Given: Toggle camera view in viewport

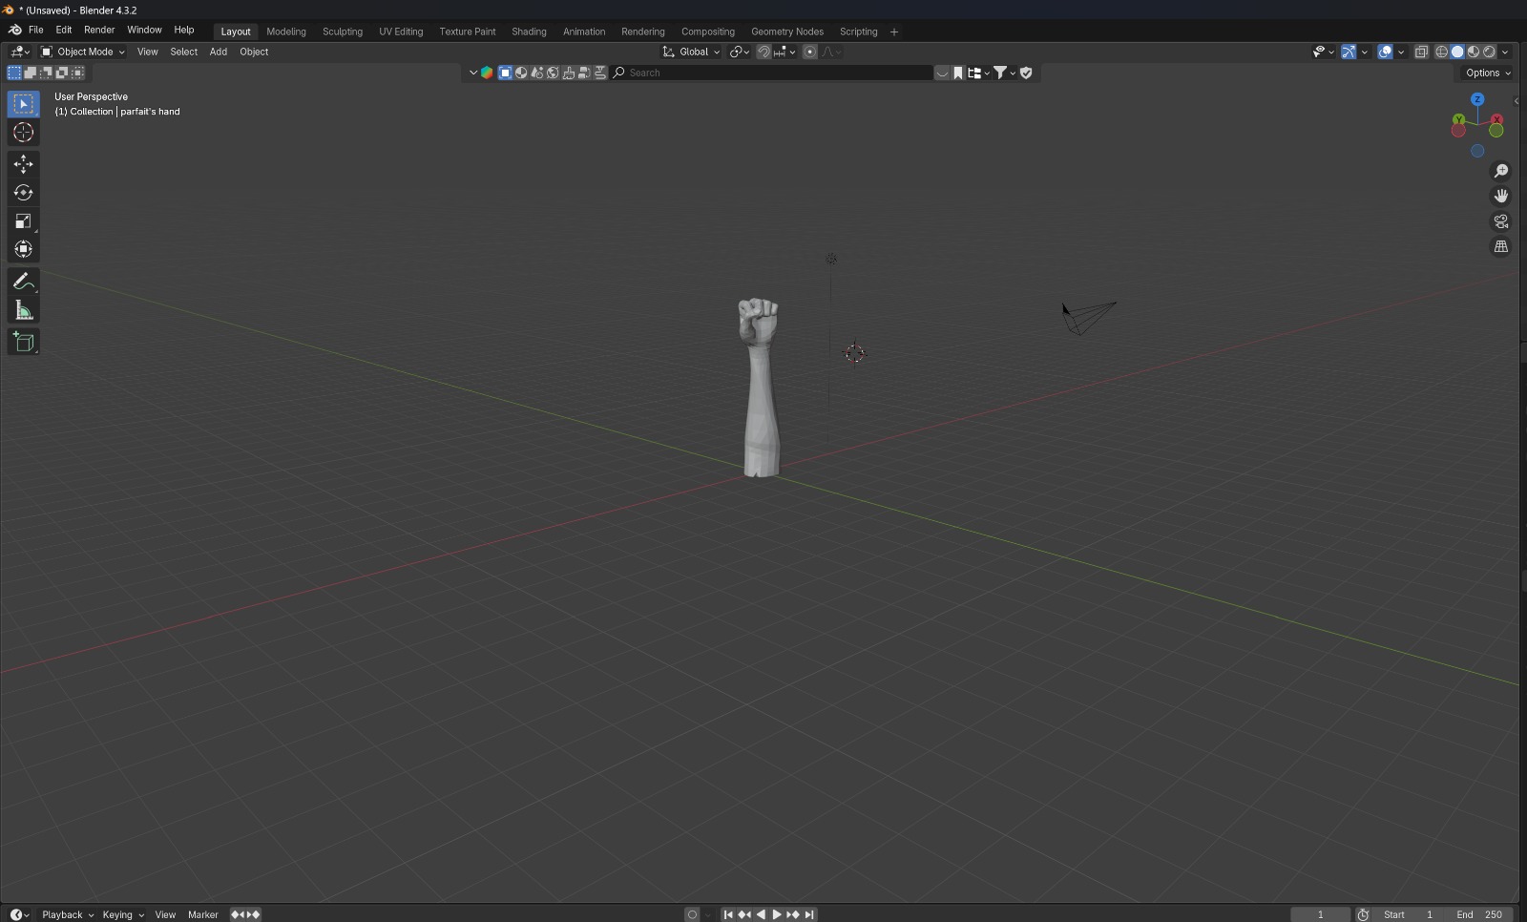Looking at the screenshot, I should point(1500,221).
